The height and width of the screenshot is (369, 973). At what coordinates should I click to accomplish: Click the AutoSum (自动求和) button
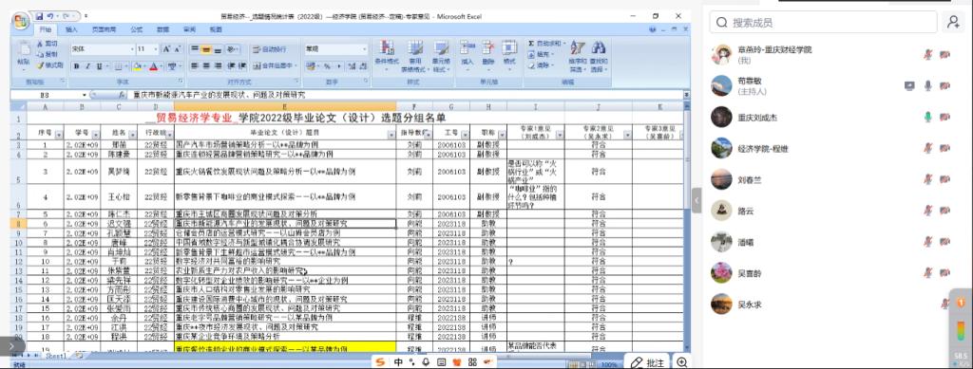click(x=546, y=44)
